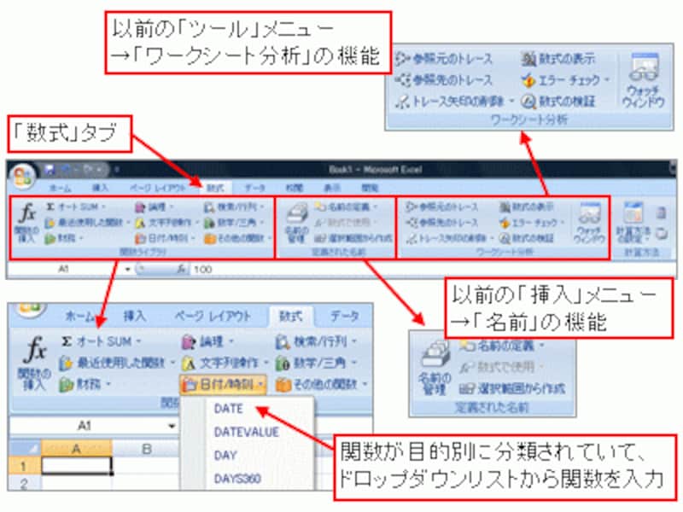Click Select All corner of enlarged worksheet

click(25, 449)
